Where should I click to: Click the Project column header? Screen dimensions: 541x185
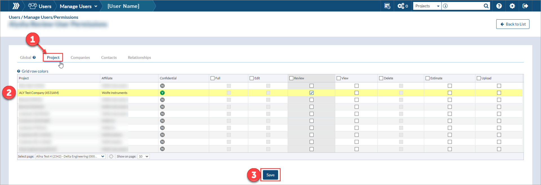[x=59, y=78]
